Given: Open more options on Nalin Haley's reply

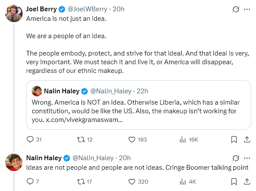Looking at the screenshot, I should tap(247, 158).
